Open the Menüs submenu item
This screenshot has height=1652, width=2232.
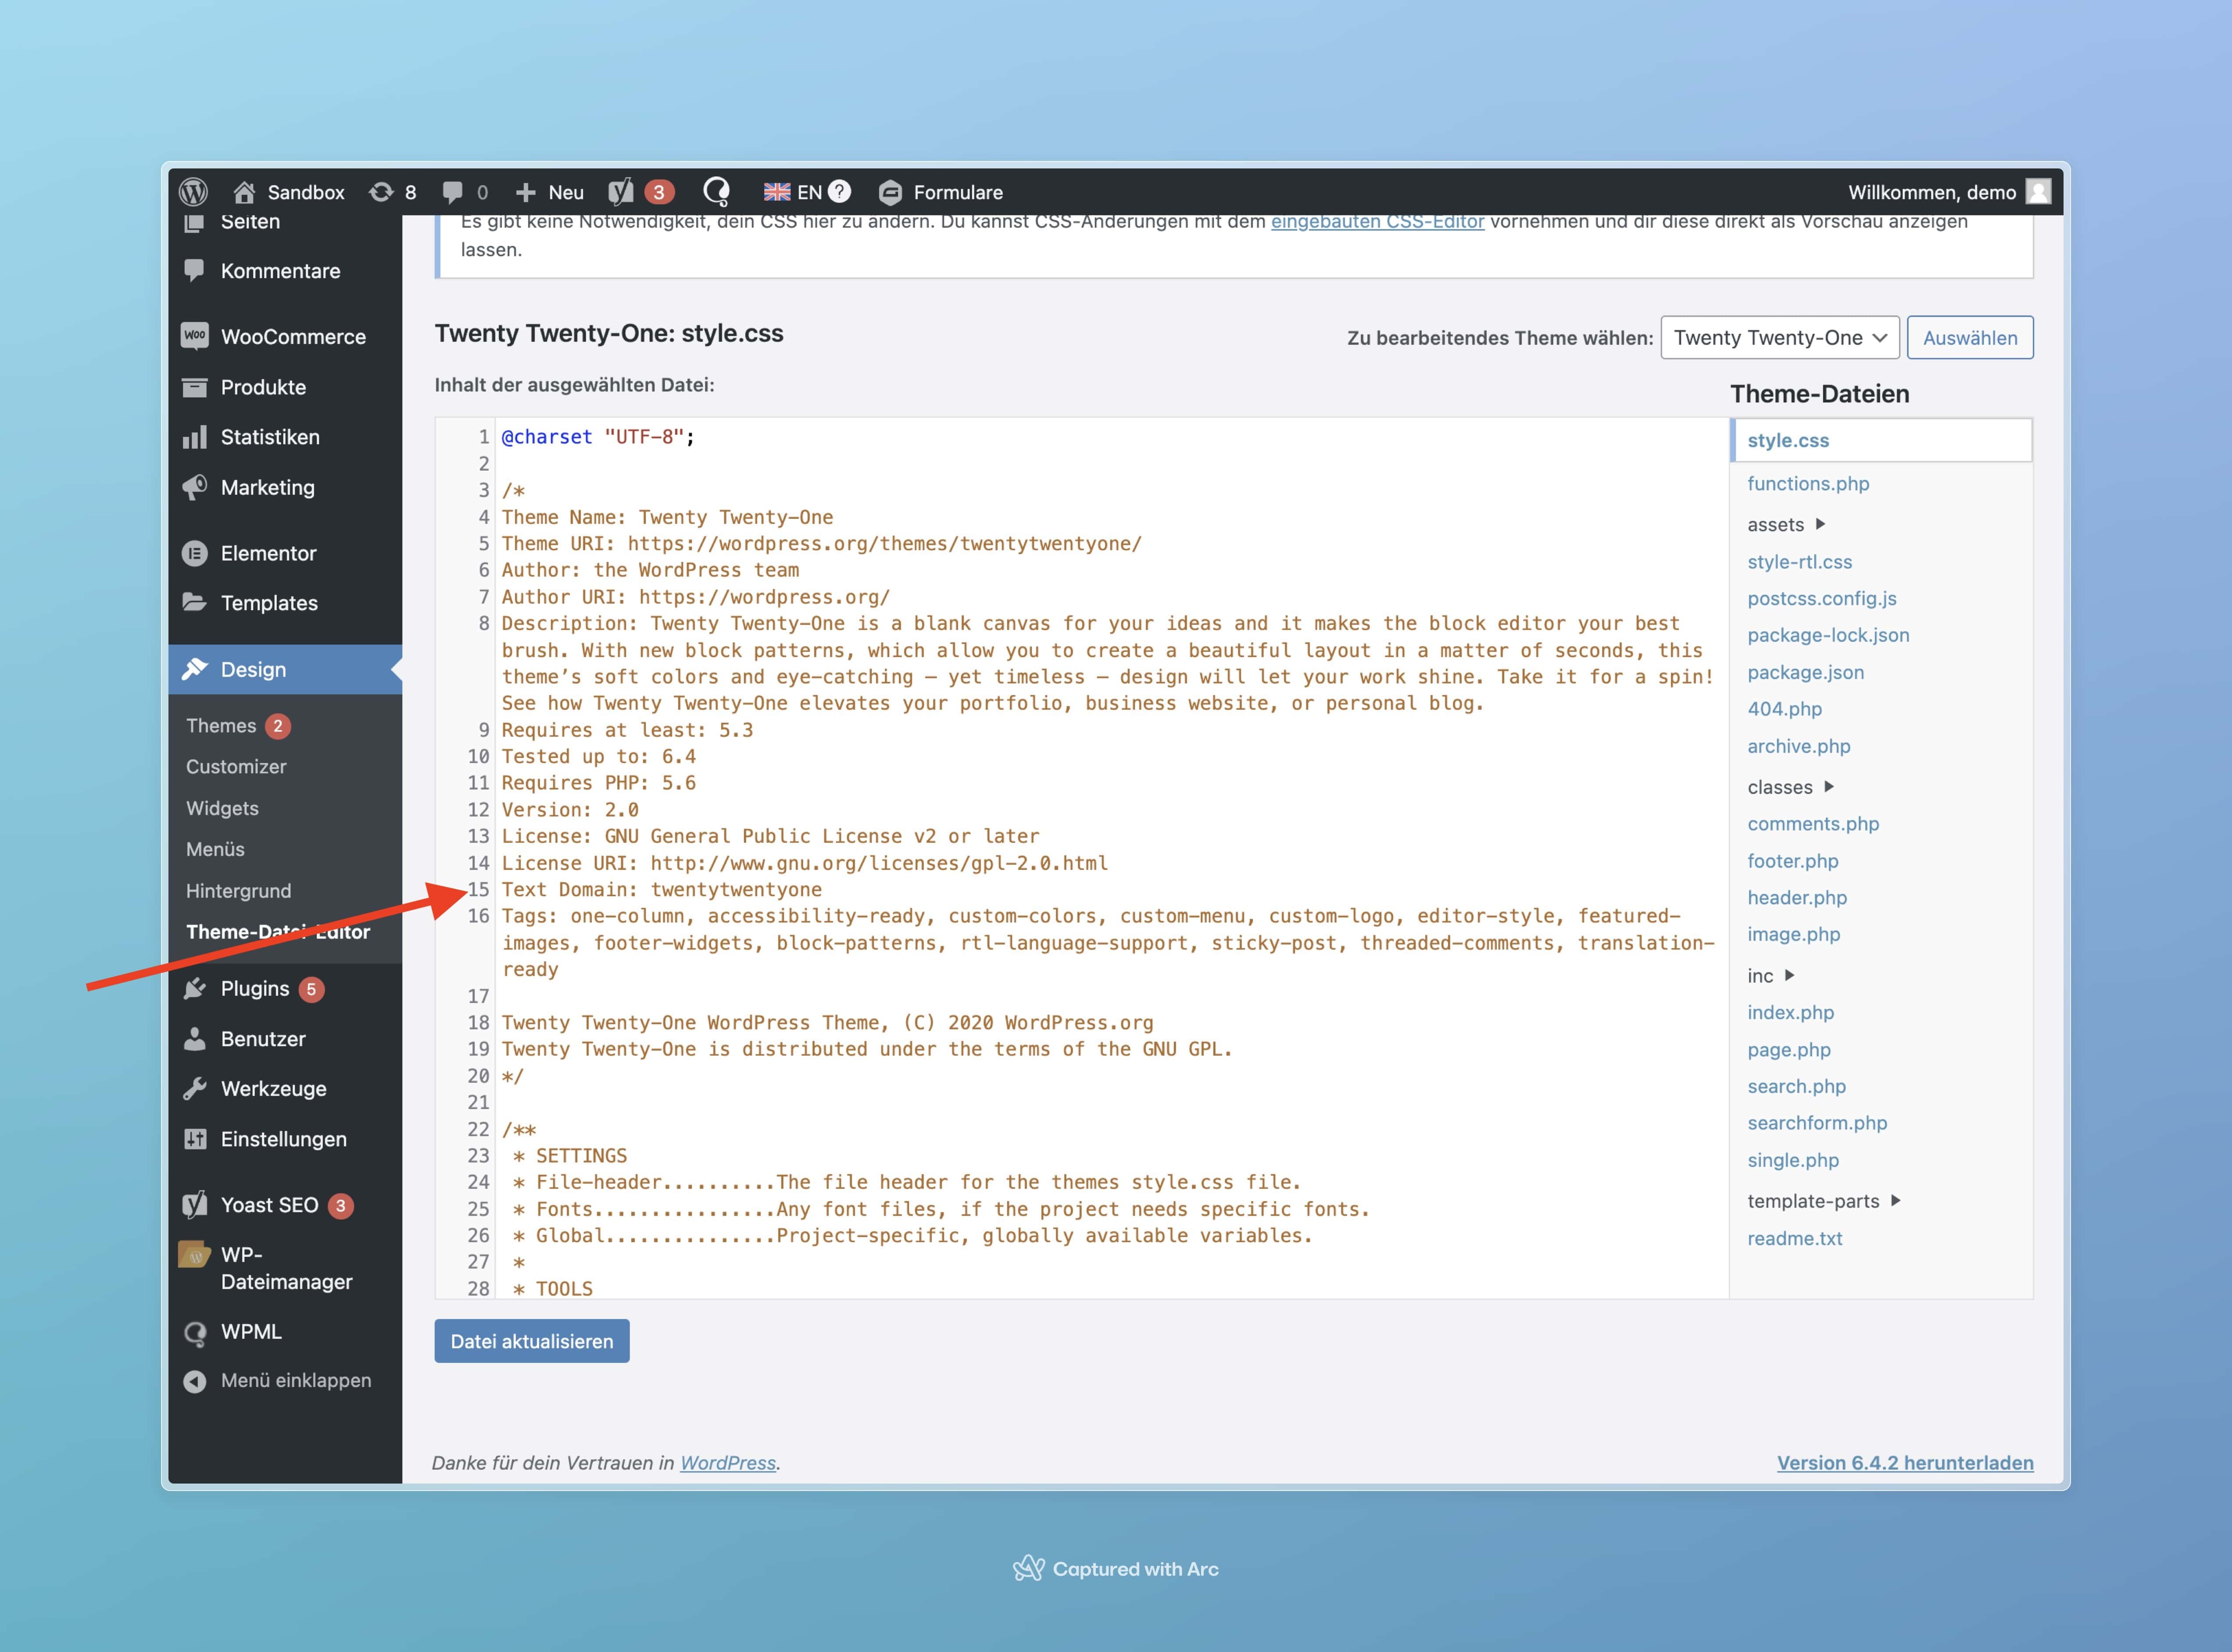[x=215, y=849]
